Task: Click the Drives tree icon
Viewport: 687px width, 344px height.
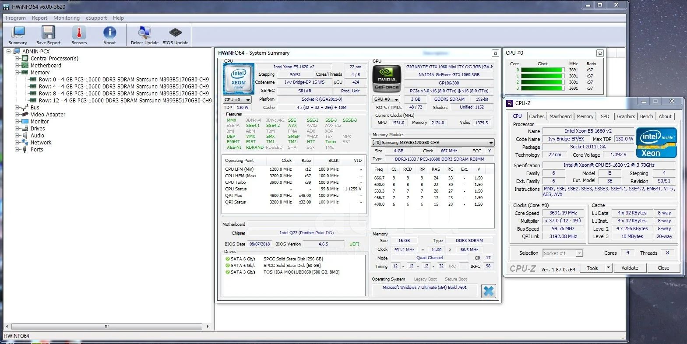Action: click(x=25, y=128)
